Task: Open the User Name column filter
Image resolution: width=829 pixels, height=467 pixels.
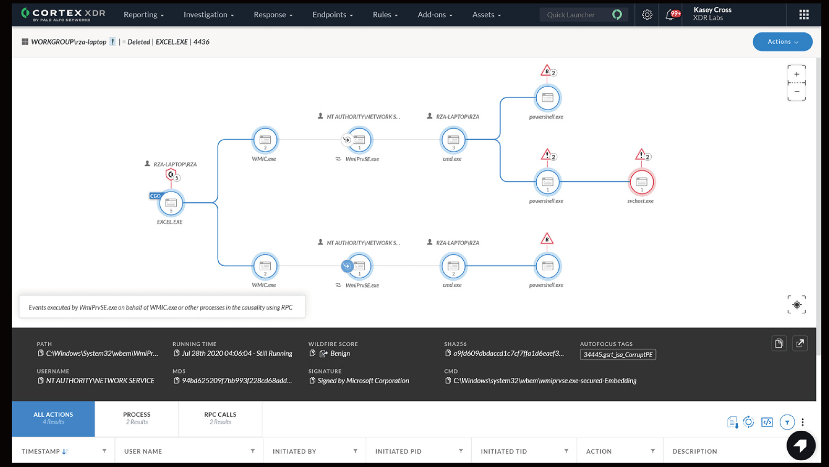Action: [252, 451]
